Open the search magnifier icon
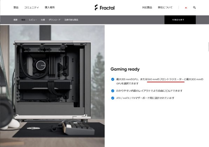Screen dimensions: 209x147 tap(194, 7)
